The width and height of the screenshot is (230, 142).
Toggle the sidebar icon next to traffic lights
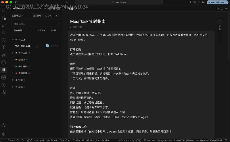pyautogui.click(x=16, y=2)
